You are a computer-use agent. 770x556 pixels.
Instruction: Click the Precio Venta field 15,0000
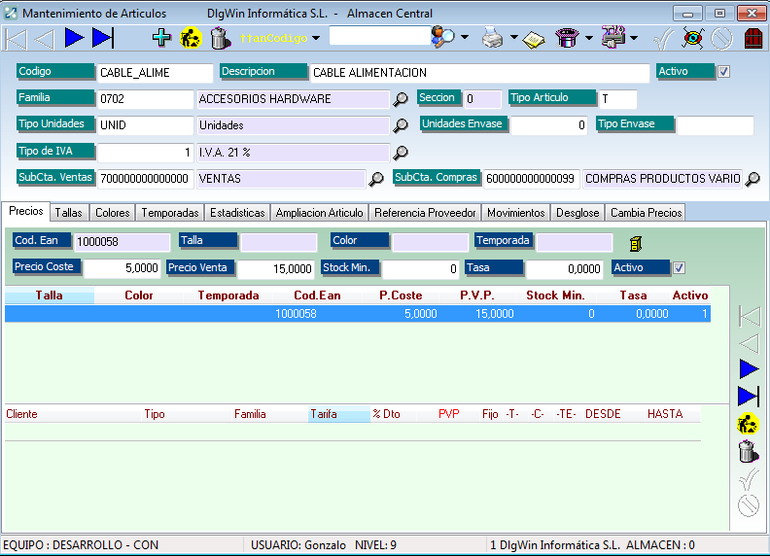(275, 268)
